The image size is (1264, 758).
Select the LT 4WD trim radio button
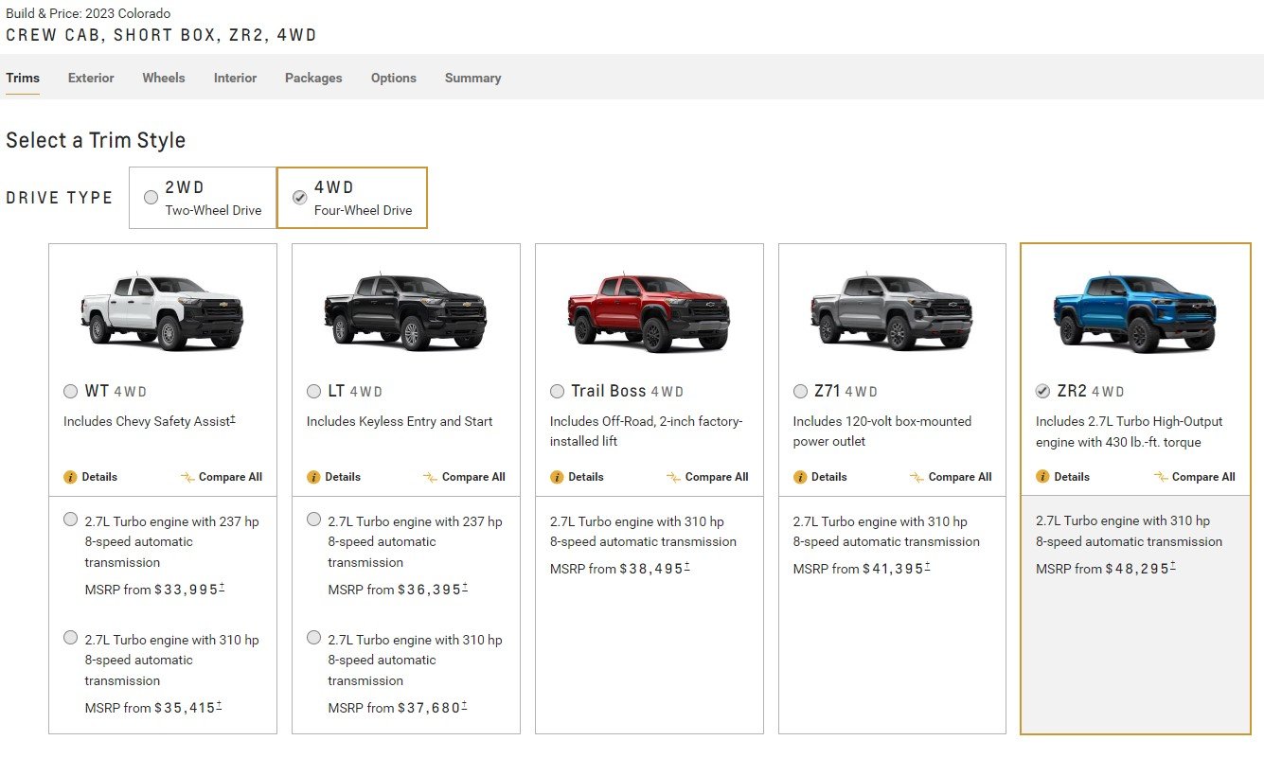(x=313, y=391)
